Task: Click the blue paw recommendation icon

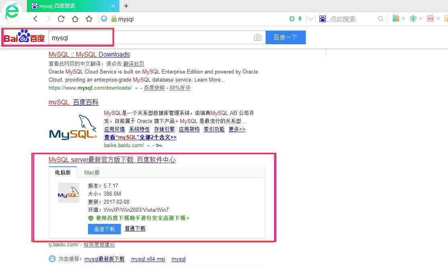Action: (x=52, y=259)
